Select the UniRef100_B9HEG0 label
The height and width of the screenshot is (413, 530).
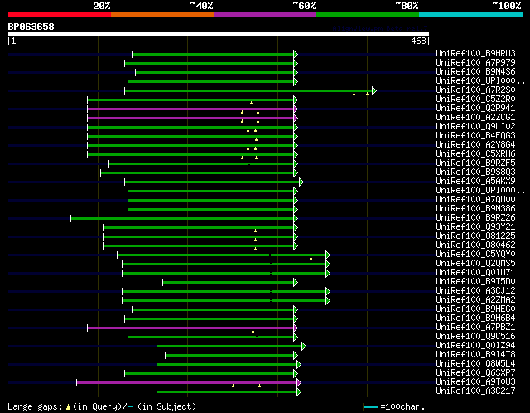coord(475,309)
